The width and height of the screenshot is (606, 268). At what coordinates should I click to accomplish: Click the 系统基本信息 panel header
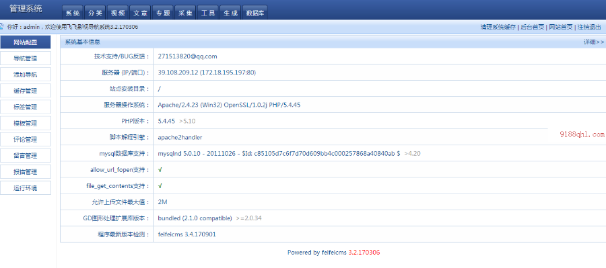83,42
